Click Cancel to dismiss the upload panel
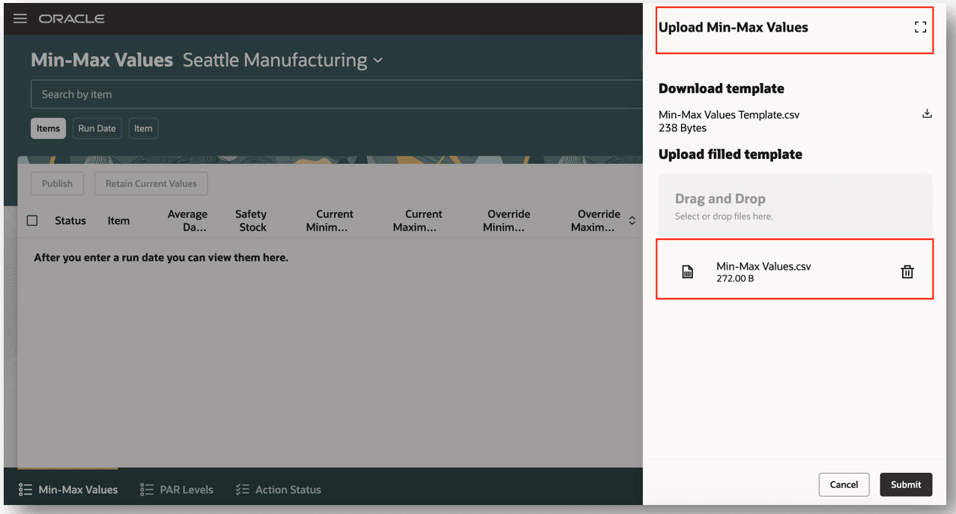The width and height of the screenshot is (956, 514). click(844, 485)
